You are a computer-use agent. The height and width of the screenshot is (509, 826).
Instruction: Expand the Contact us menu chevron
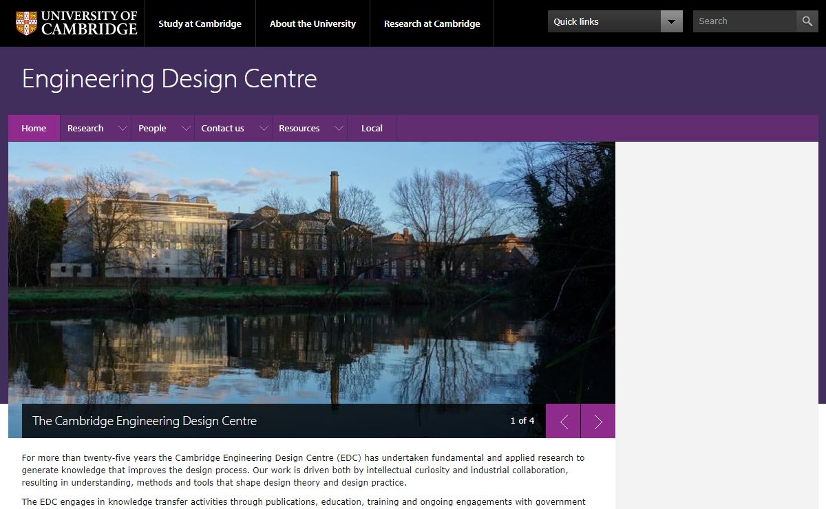pos(264,129)
